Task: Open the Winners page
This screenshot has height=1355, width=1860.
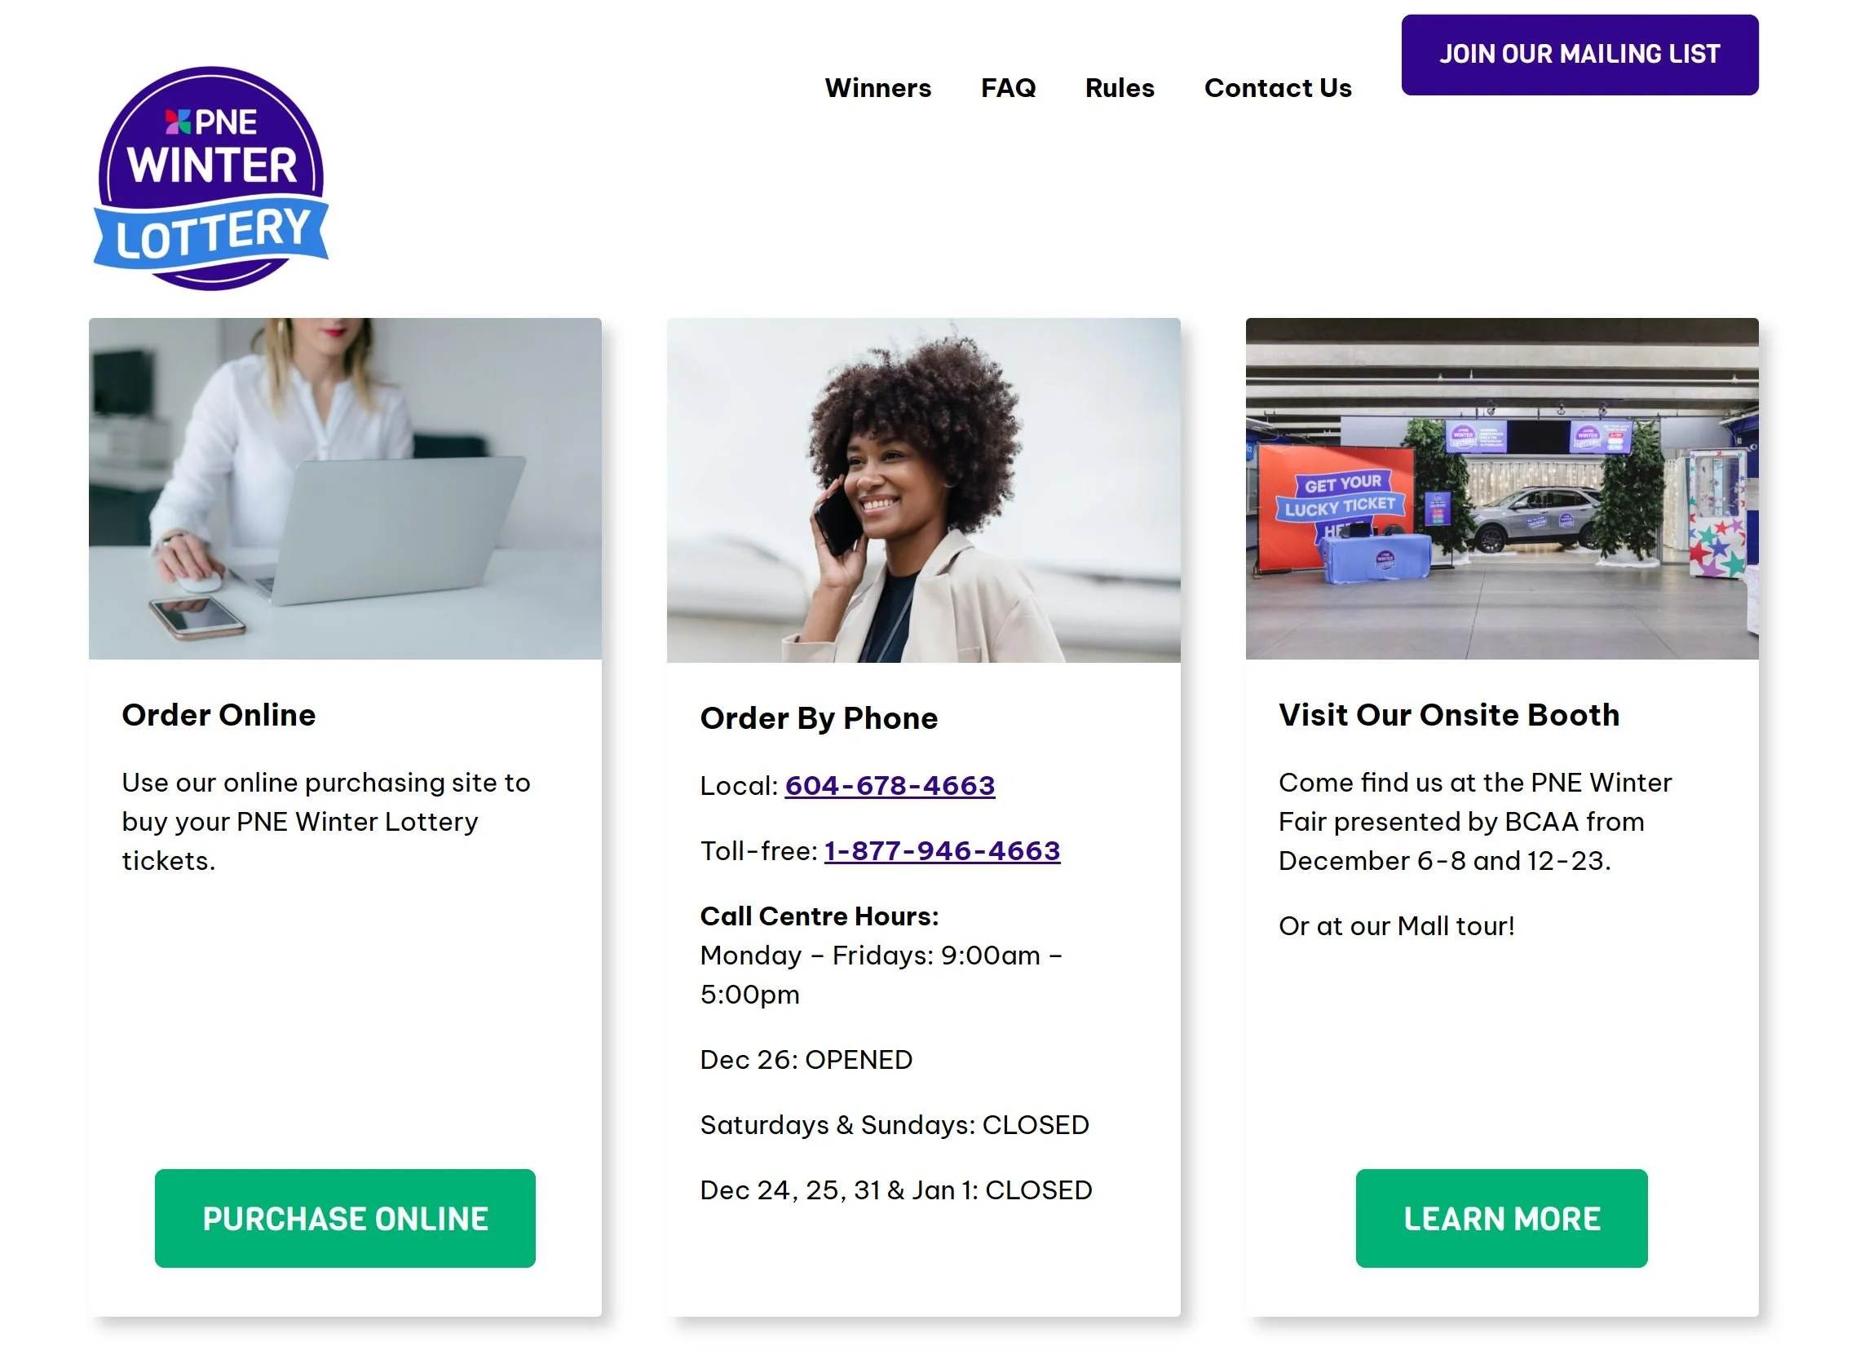Action: tap(879, 88)
